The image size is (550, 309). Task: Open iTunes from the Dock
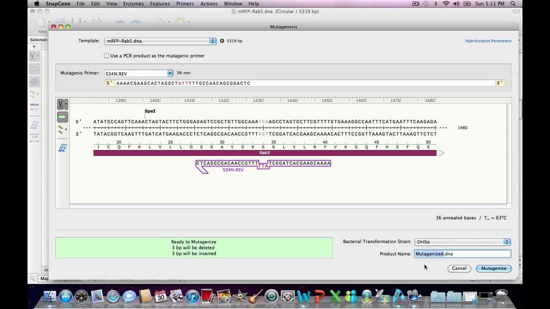(192, 297)
